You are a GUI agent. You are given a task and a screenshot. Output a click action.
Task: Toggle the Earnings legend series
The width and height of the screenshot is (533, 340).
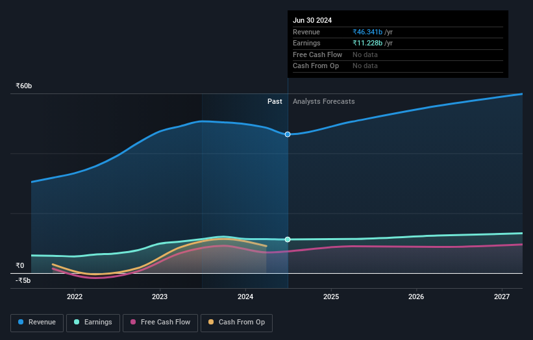93,322
